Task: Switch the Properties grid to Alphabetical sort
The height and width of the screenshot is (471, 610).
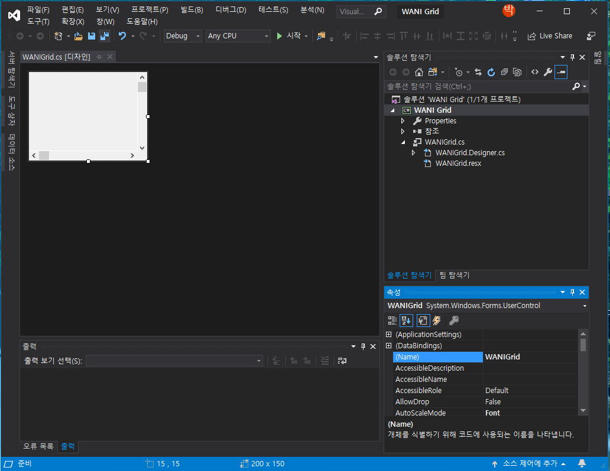Action: click(x=406, y=320)
